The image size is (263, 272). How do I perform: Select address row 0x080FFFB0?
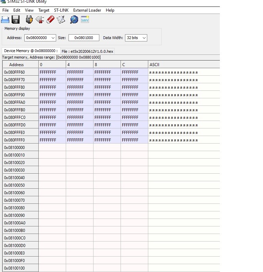coord(21,110)
